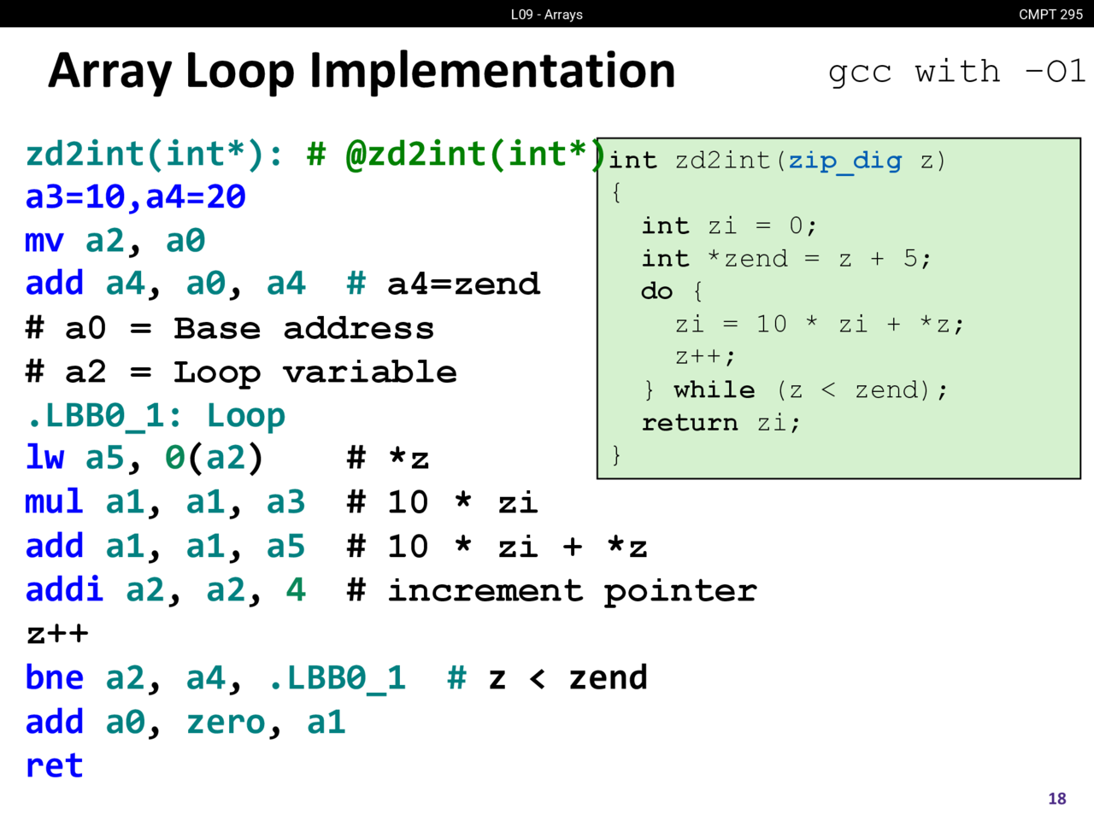
Task: Click the slide number 18
Action: pos(1056,799)
